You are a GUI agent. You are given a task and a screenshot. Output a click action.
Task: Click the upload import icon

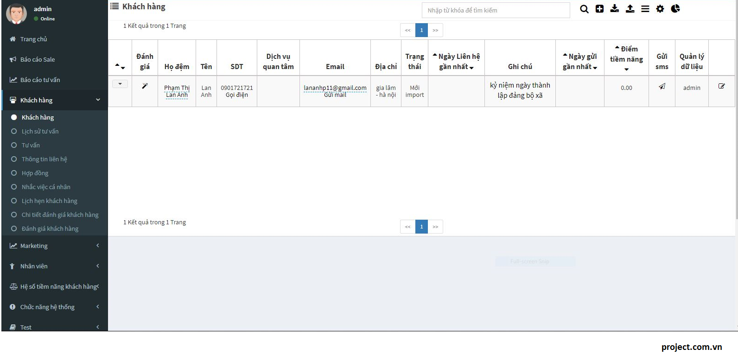630,9
